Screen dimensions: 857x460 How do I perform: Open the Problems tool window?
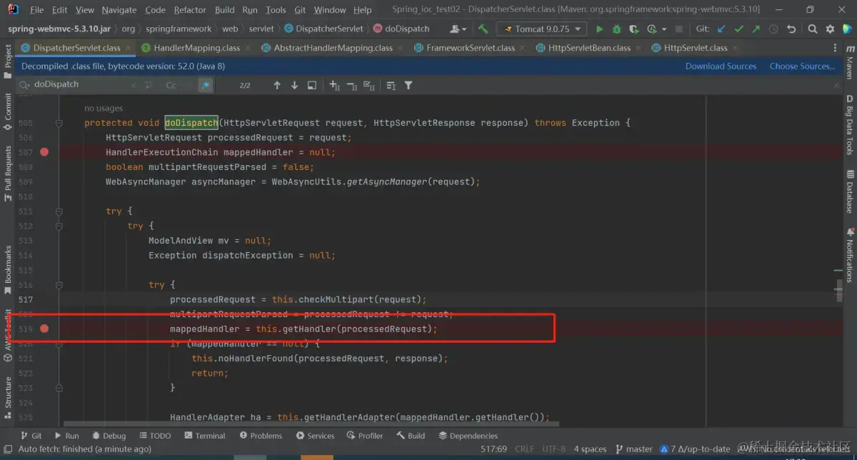click(x=261, y=436)
